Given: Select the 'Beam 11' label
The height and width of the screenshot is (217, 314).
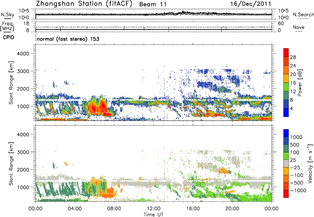Looking at the screenshot, I should pyautogui.click(x=153, y=4).
